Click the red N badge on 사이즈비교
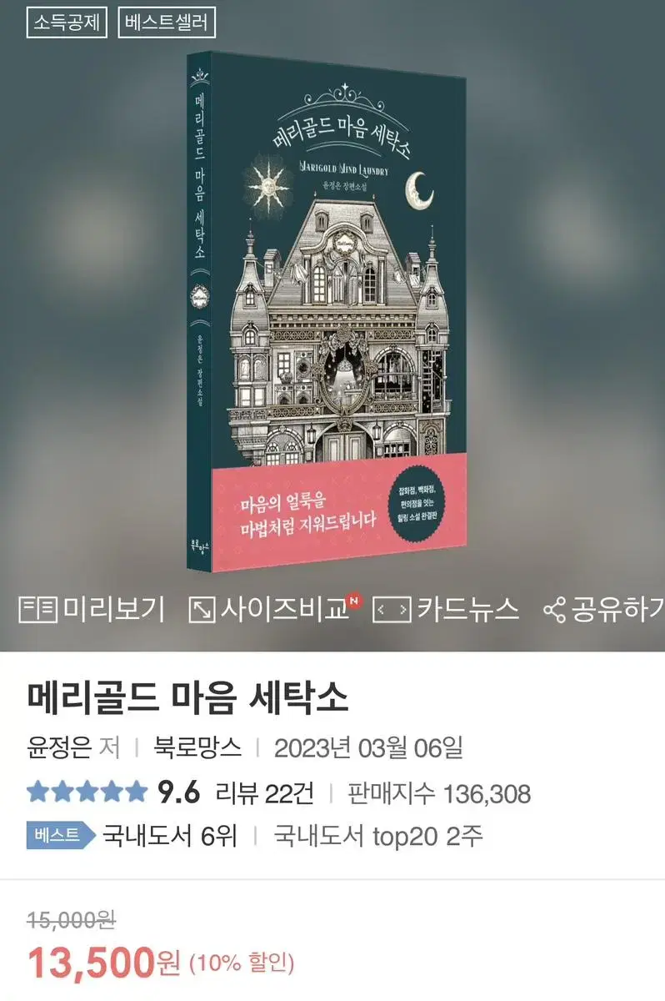The width and height of the screenshot is (665, 1001). click(354, 600)
